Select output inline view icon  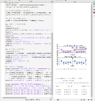94,7
